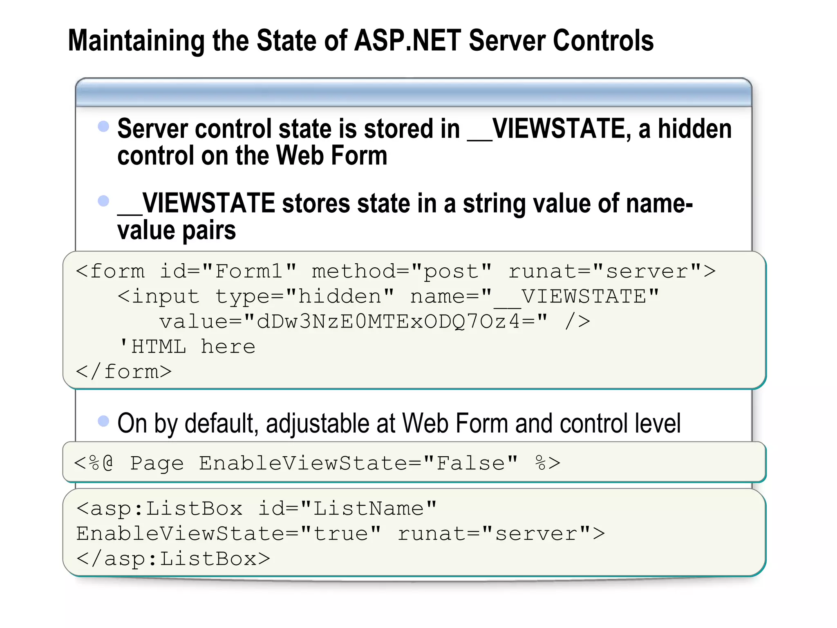Click the text 'control on the Web Form'
Viewport: 837px width, 628px height.
click(x=252, y=156)
